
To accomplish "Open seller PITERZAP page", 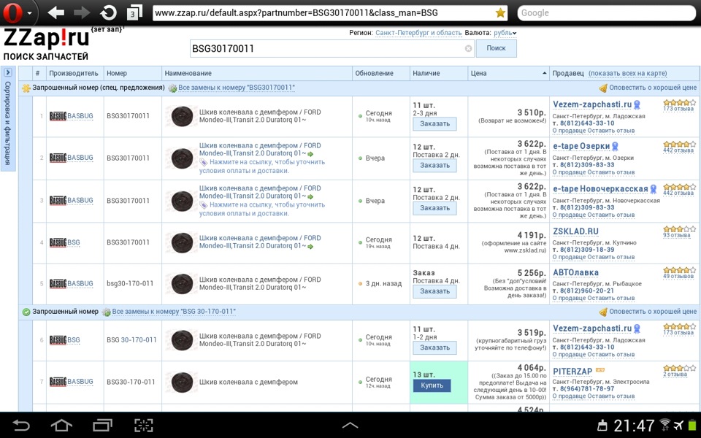I will 572,372.
